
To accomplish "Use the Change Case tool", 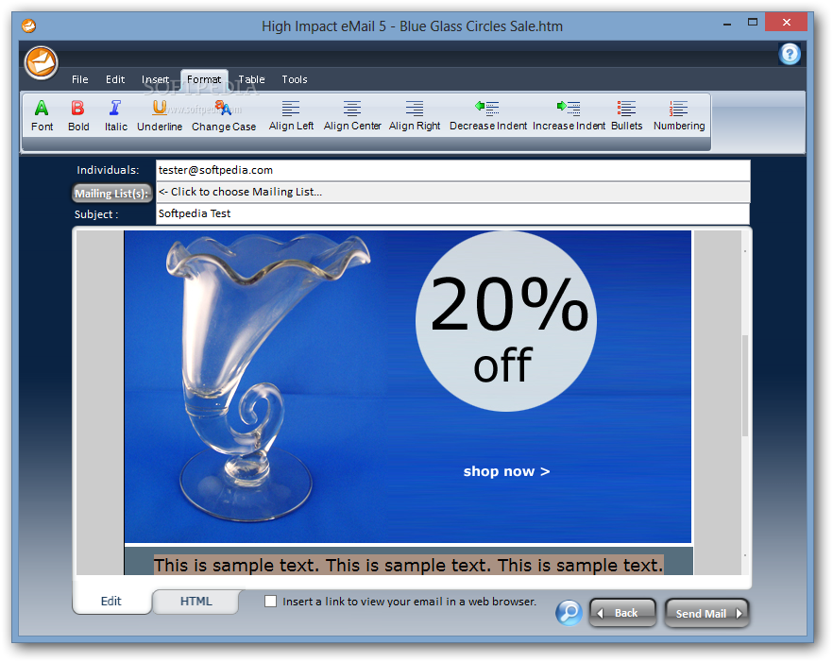I will click(x=224, y=115).
